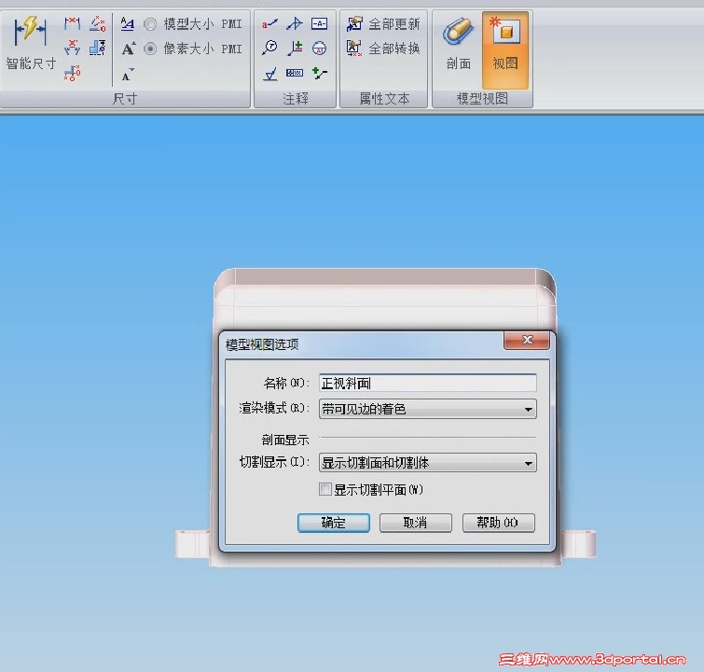704x672 pixels.
Task: Click the 取消 cancel button
Action: [415, 523]
